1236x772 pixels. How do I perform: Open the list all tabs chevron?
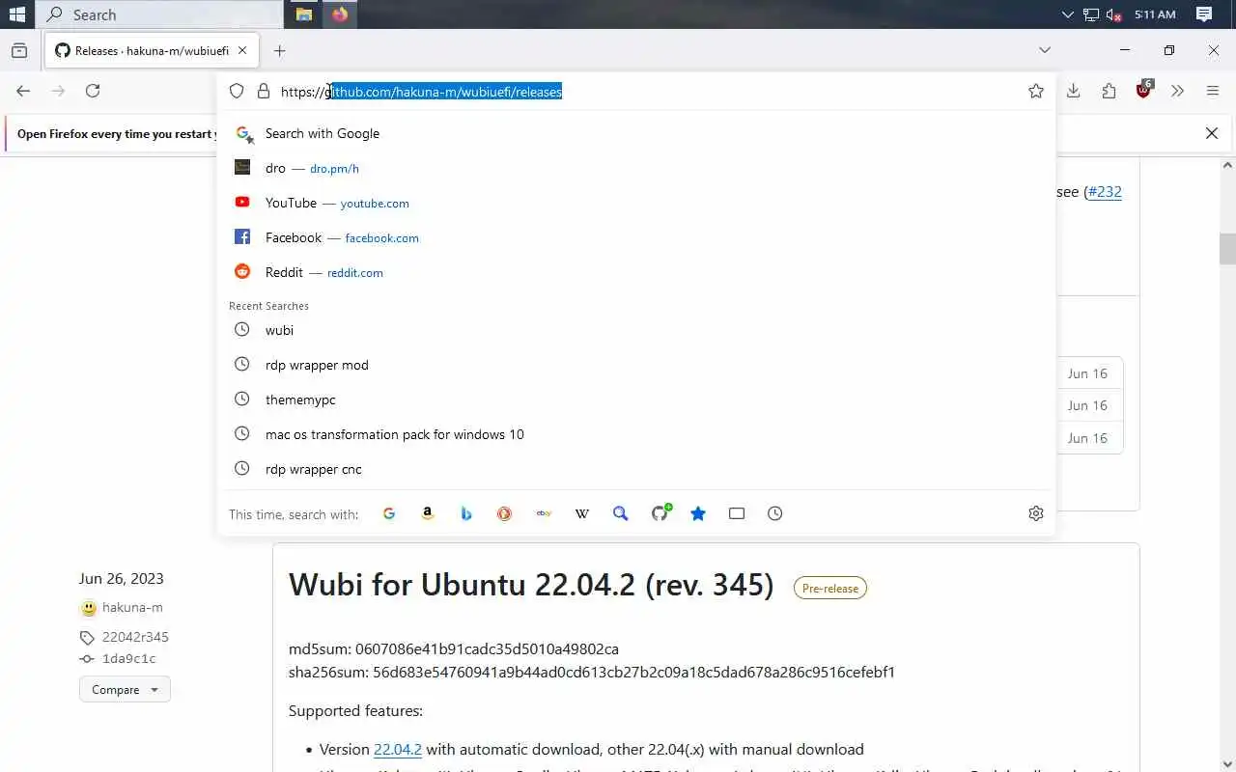coord(1045,50)
